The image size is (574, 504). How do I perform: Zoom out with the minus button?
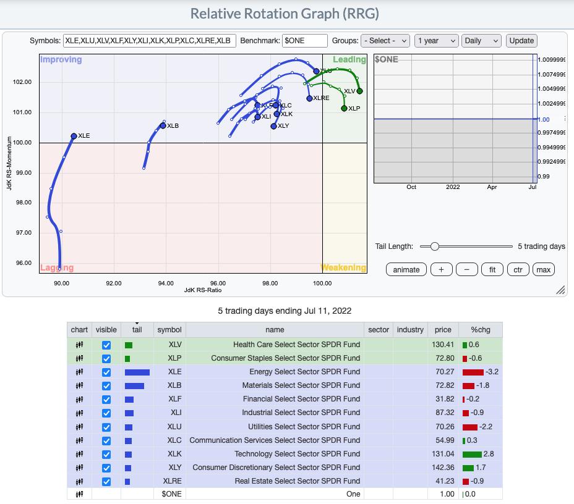coord(467,270)
